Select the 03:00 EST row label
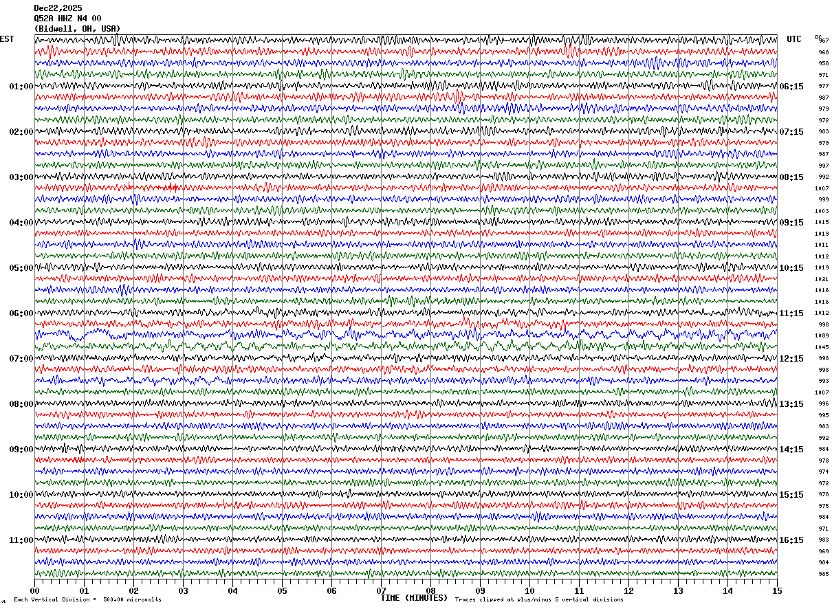 [x=21, y=177]
